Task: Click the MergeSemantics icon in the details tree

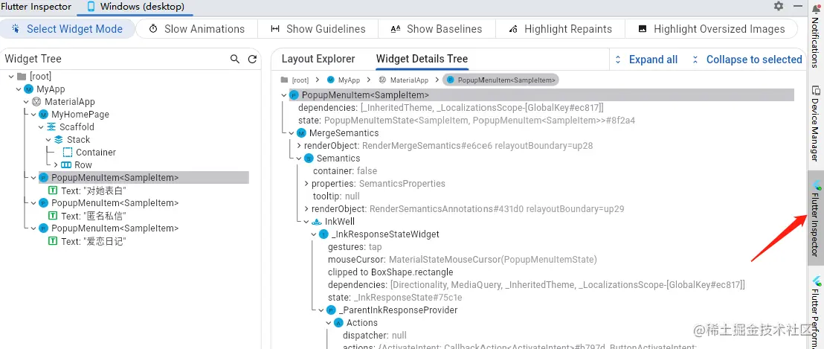Action: pos(302,133)
